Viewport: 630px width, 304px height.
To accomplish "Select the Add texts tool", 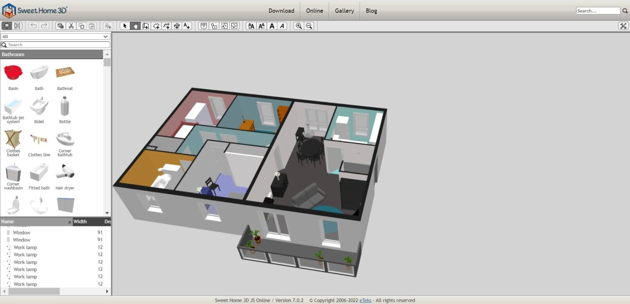I will (187, 25).
